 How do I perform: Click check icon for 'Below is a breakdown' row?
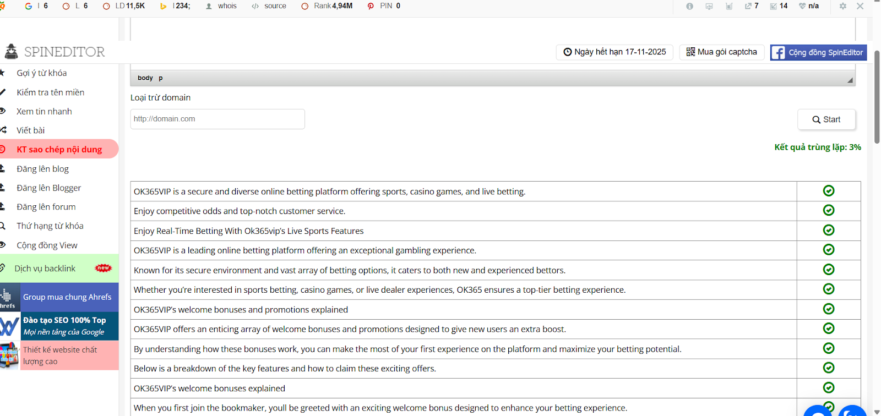[x=829, y=368]
